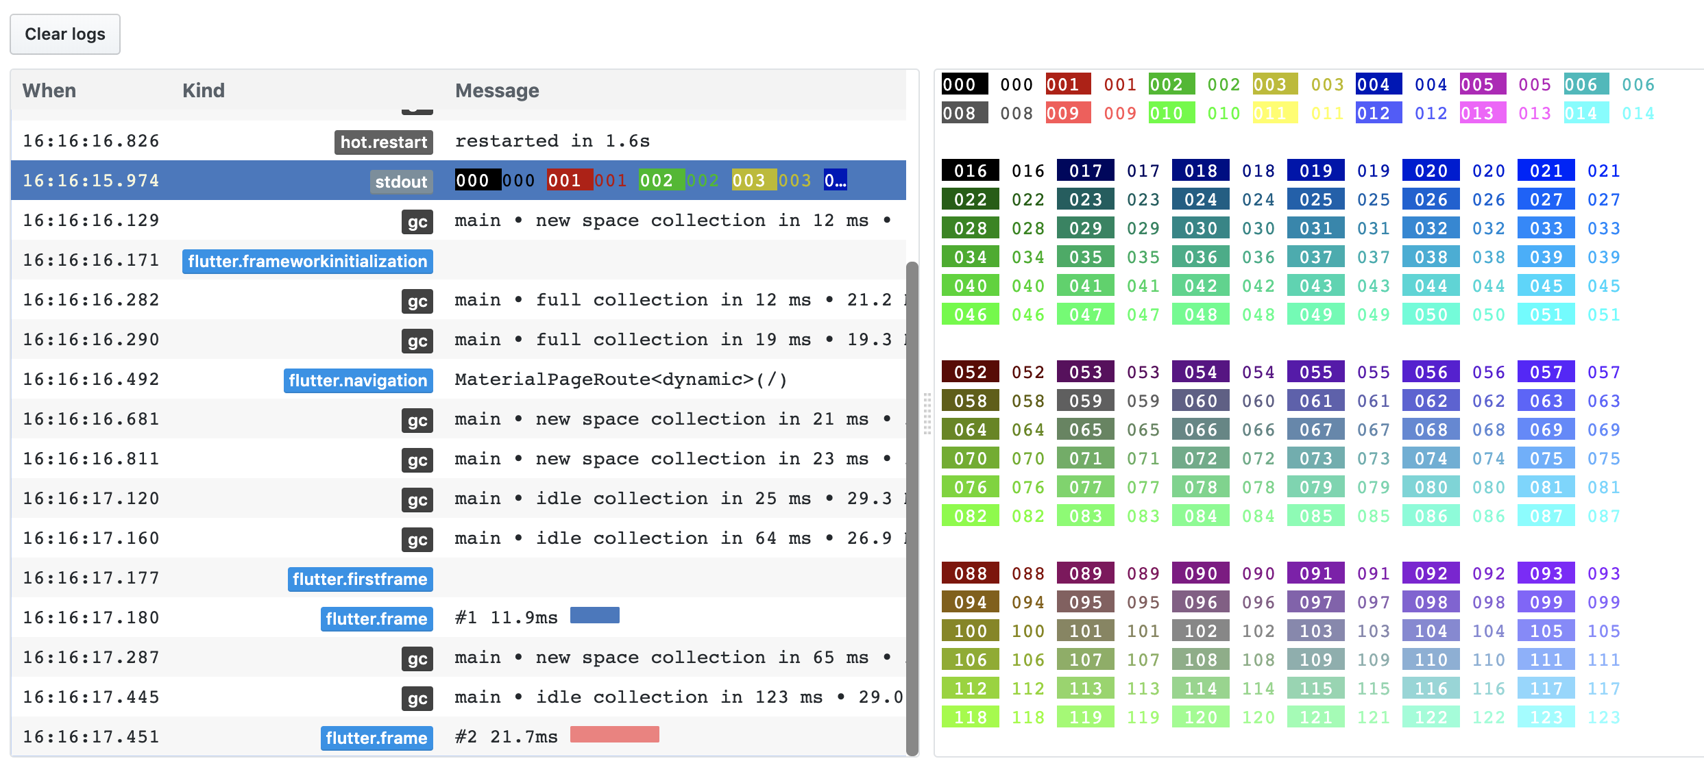Click the red duration bar for frame #2
The height and width of the screenshot is (774, 1704).
[614, 734]
